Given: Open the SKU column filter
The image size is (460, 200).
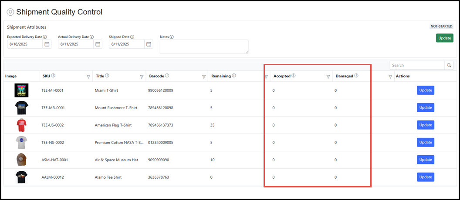Looking at the screenshot, I should tap(88, 77).
